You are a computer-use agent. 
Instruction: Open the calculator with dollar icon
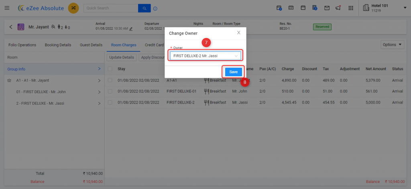[315, 8]
